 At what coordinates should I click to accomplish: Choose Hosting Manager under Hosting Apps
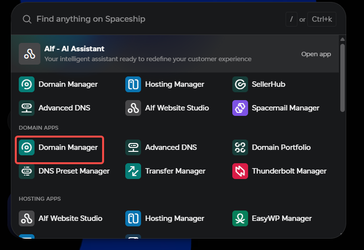[x=165, y=218]
